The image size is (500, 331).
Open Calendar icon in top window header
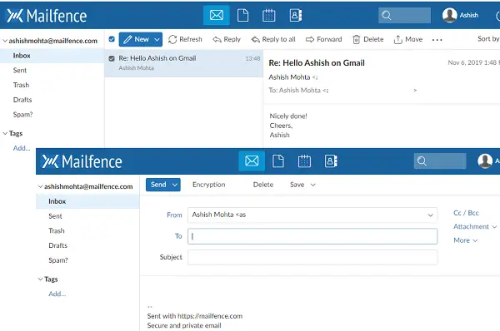(269, 15)
